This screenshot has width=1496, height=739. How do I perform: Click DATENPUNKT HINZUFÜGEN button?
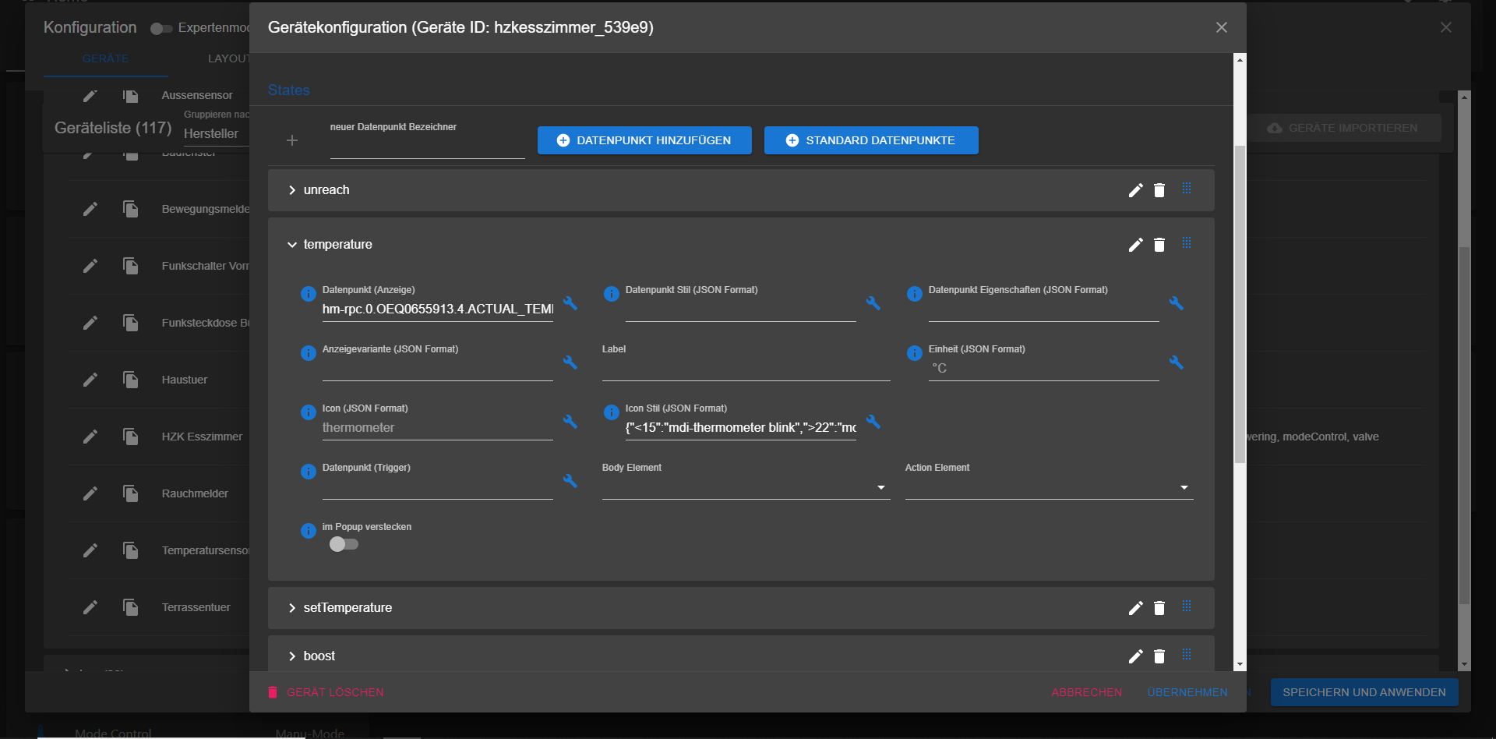point(644,140)
